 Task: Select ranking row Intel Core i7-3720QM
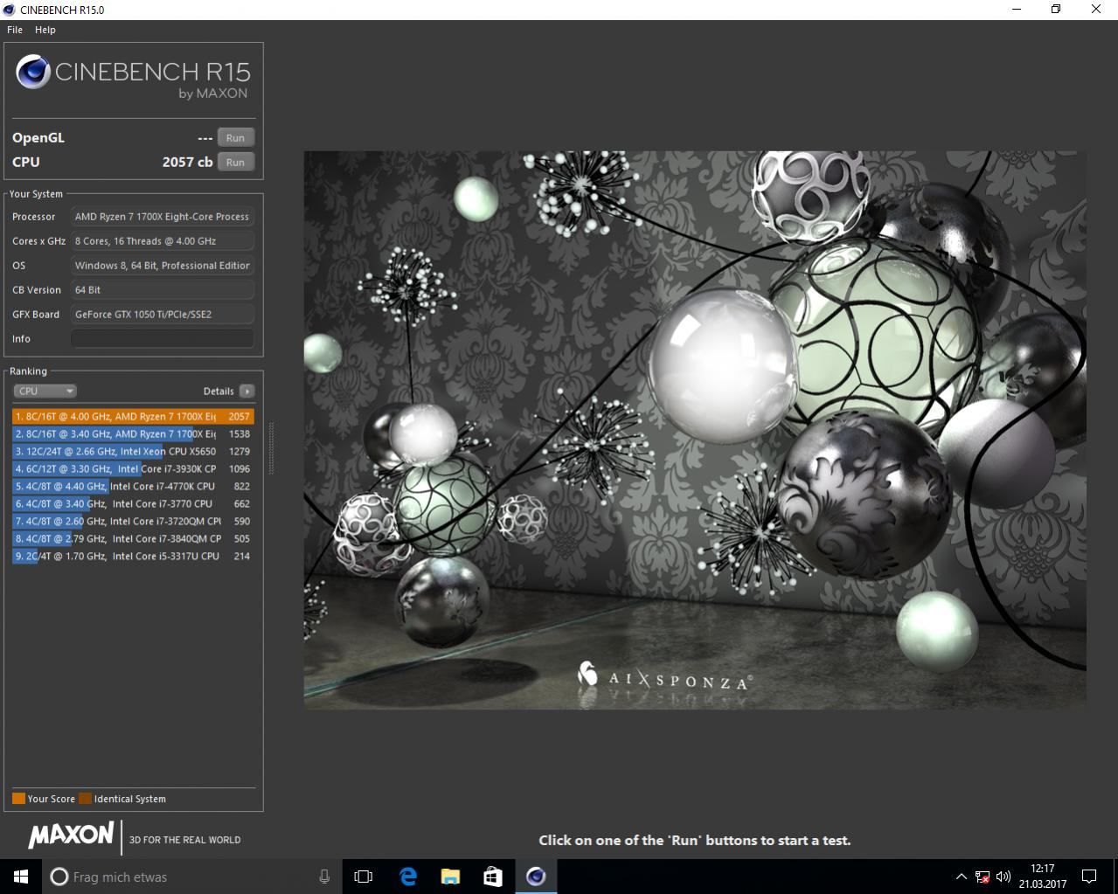[x=133, y=522]
